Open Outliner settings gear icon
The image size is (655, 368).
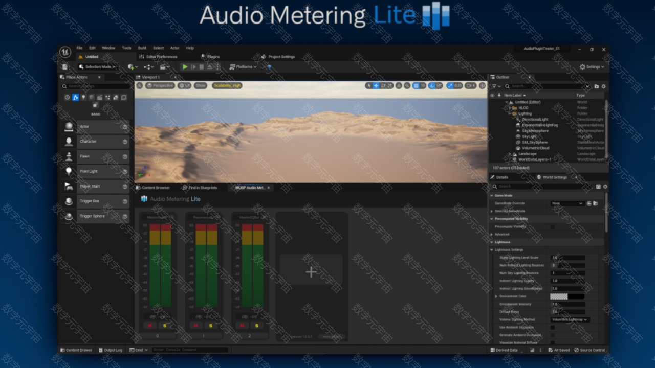604,86
